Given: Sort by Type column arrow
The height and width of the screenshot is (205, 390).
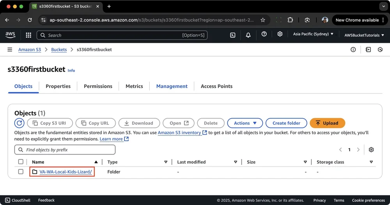Looking at the screenshot, I should 166,162.
